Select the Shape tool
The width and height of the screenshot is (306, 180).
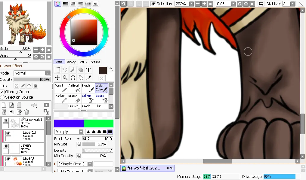81,70
